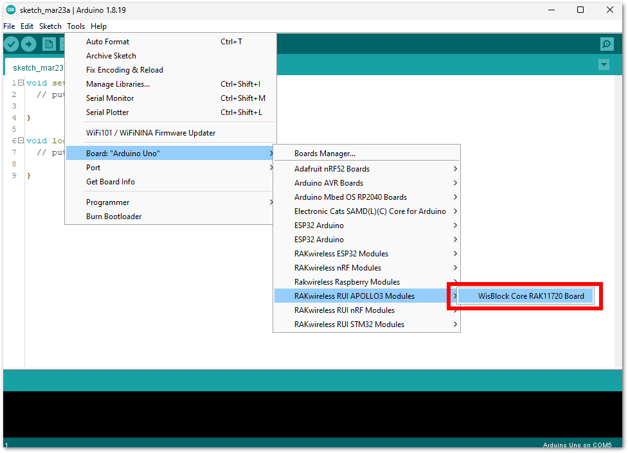This screenshot has width=628, height=453.
Task: Expand RAKwireless nRF Modules
Action: tap(366, 267)
